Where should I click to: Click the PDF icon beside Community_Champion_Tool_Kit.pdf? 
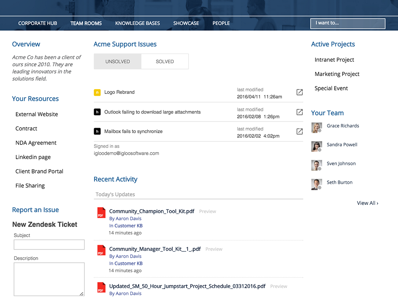click(101, 213)
